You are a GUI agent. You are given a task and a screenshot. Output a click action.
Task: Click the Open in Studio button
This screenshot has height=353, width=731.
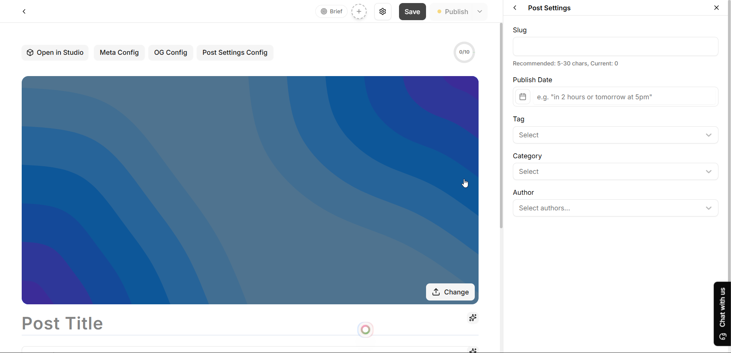[55, 52]
